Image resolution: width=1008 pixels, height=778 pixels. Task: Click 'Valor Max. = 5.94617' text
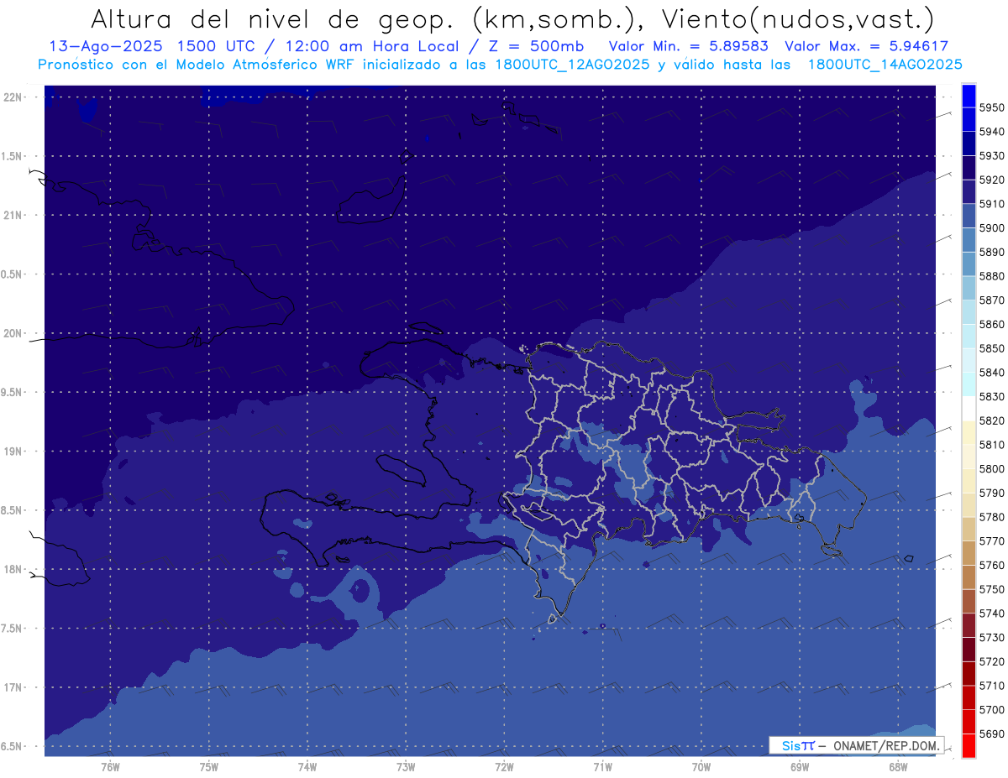(866, 46)
